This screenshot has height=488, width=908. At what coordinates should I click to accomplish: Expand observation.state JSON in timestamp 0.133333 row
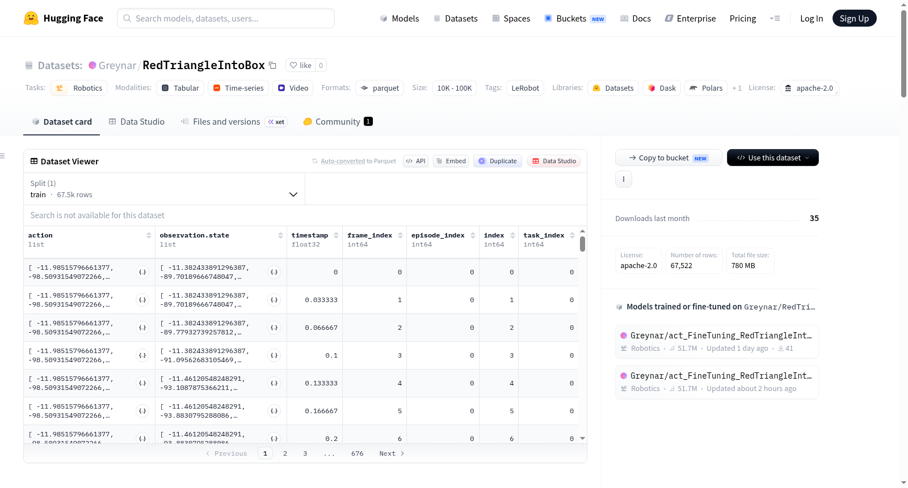[274, 383]
